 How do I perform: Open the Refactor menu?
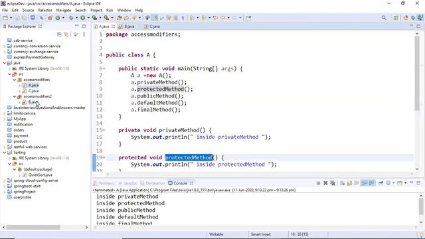coord(45,10)
